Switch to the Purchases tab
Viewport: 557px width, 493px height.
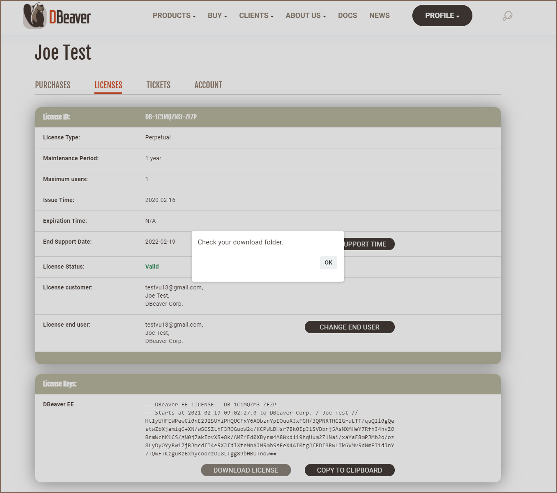tap(53, 85)
